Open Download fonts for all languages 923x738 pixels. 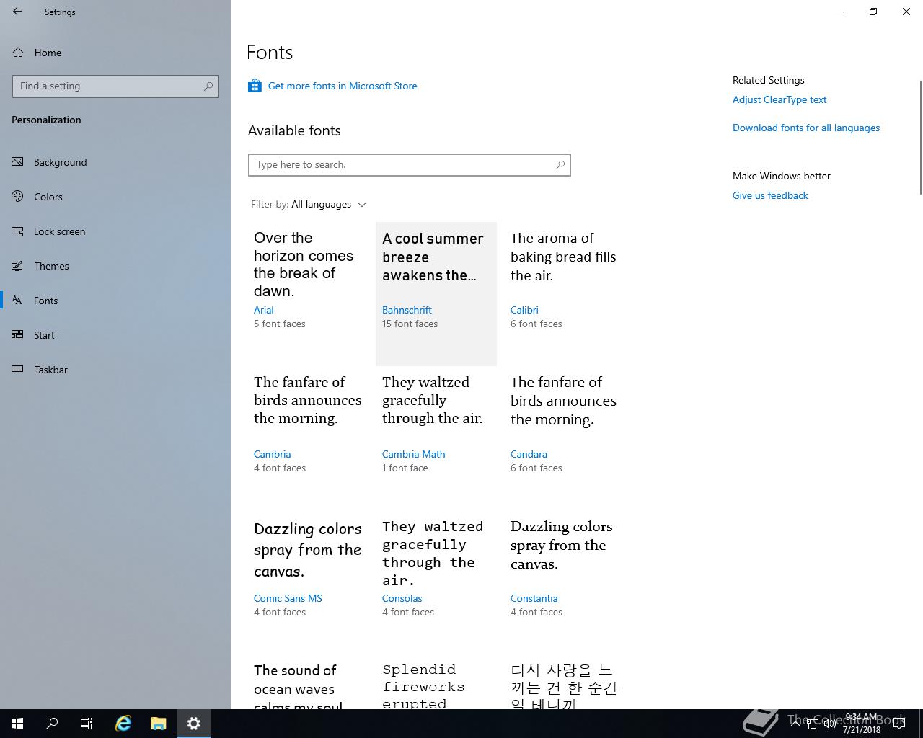click(806, 128)
